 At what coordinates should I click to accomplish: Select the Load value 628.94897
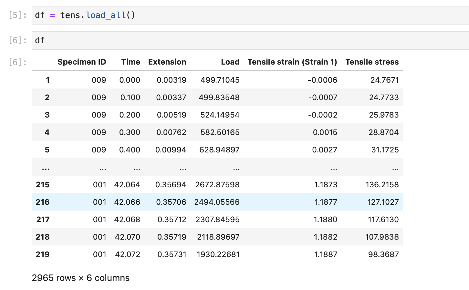tap(219, 150)
